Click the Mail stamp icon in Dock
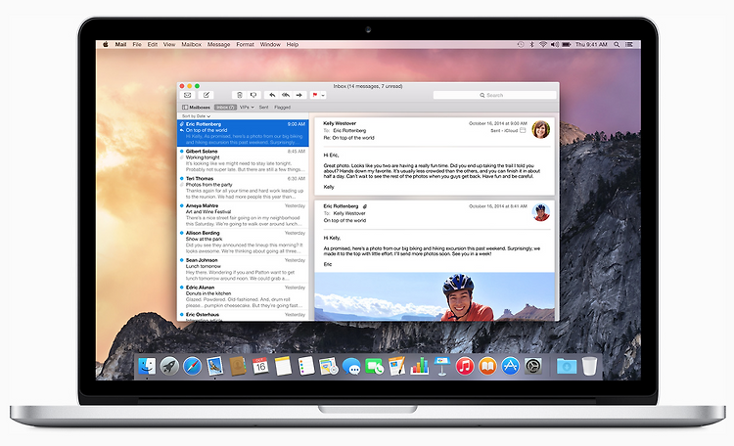Viewport: 734px width, 446px height. click(x=215, y=366)
